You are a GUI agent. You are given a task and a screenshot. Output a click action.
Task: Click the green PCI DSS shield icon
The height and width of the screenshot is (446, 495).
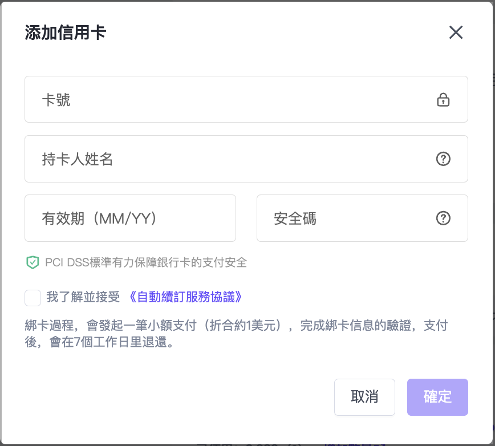point(33,262)
